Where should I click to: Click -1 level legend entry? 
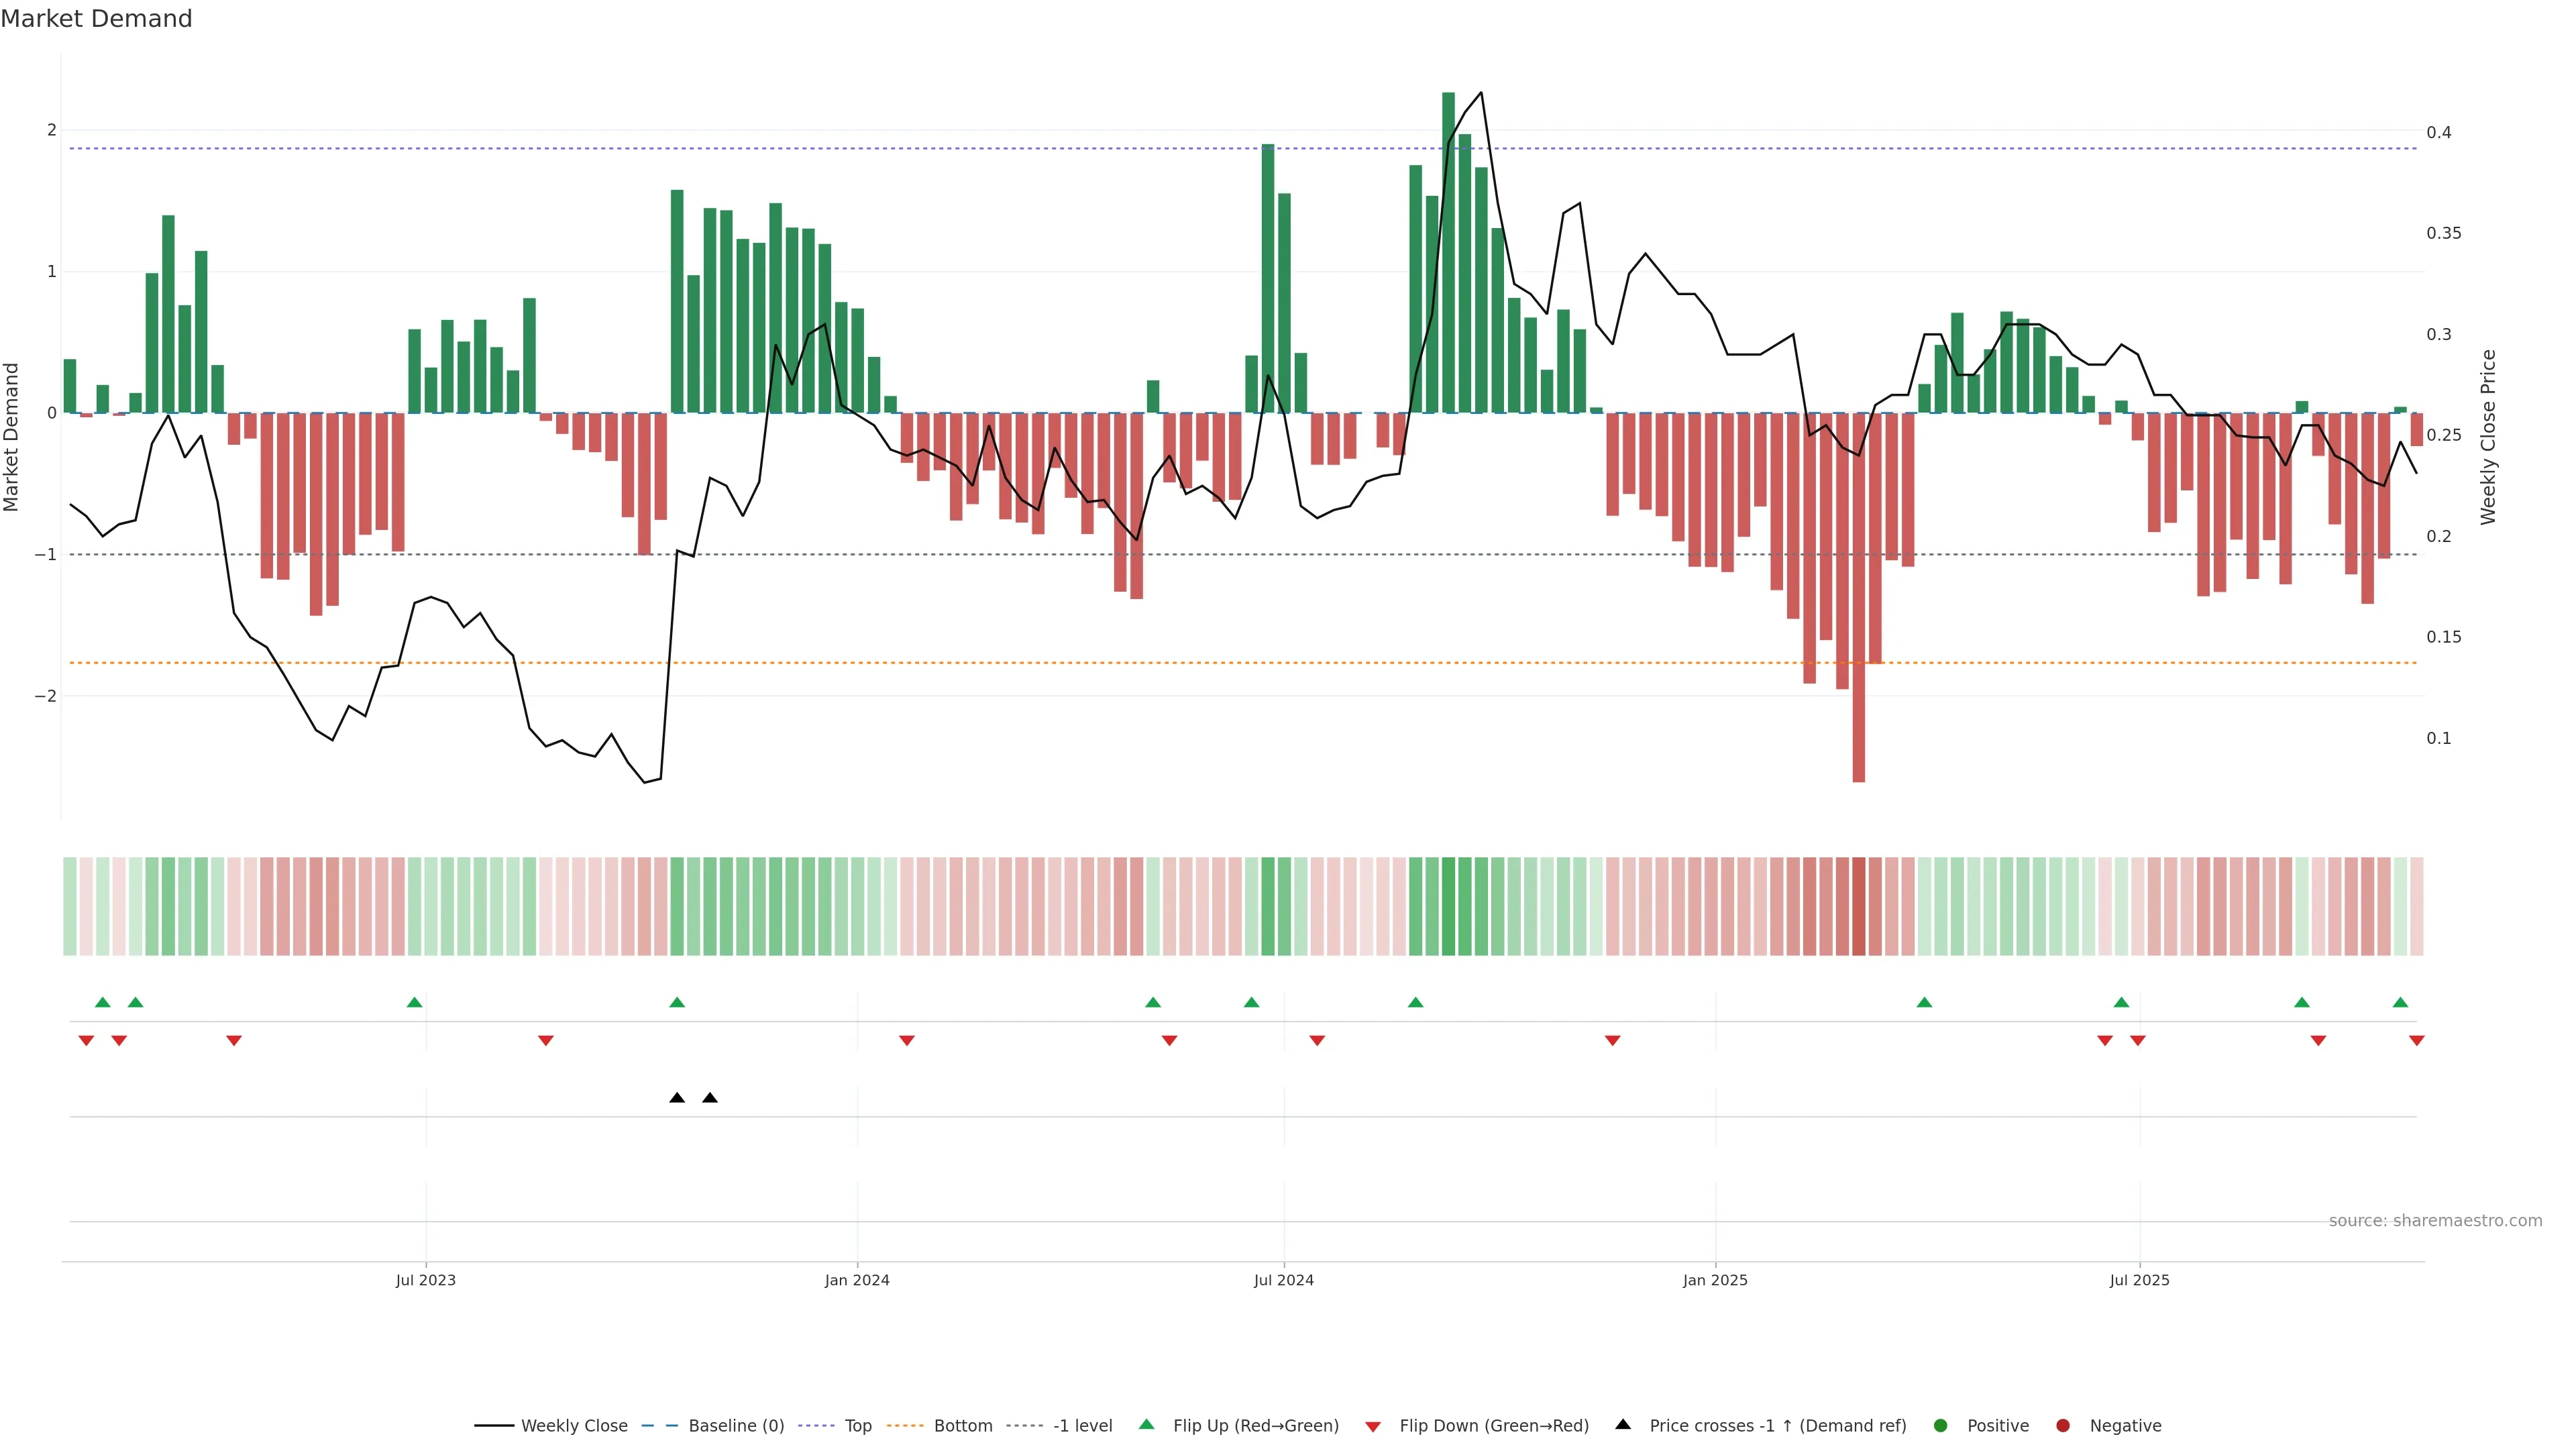(1082, 1425)
